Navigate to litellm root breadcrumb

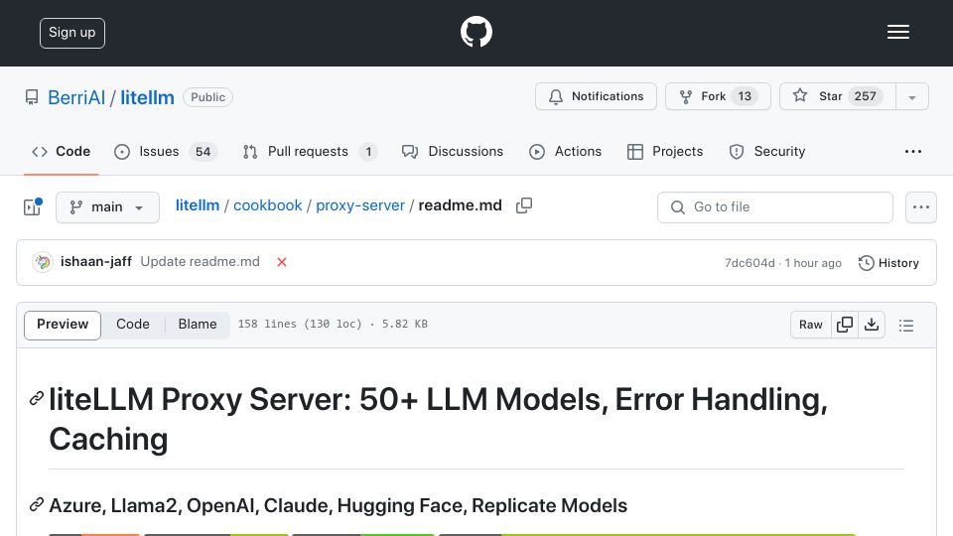coord(198,205)
